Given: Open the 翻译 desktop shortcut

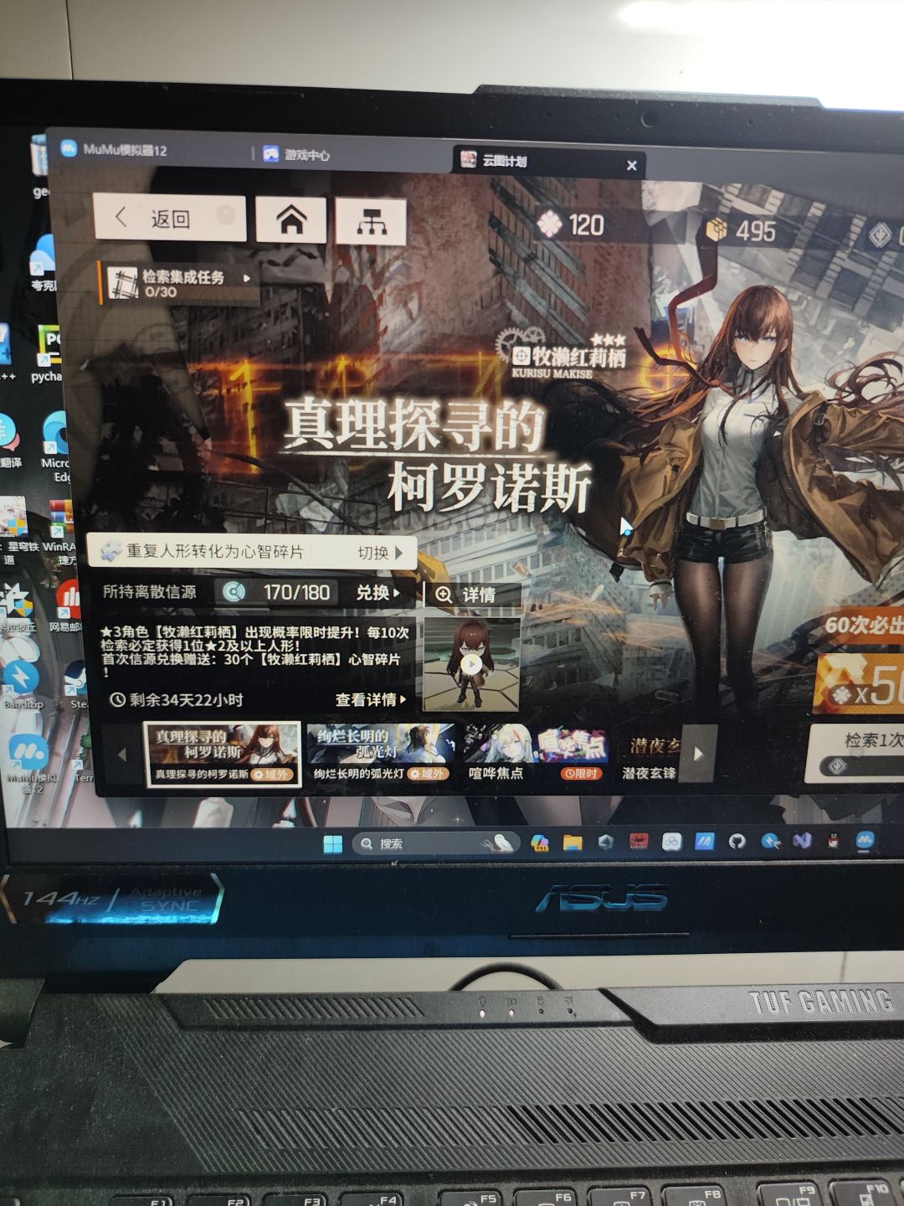Looking at the screenshot, I should pos(10,441).
